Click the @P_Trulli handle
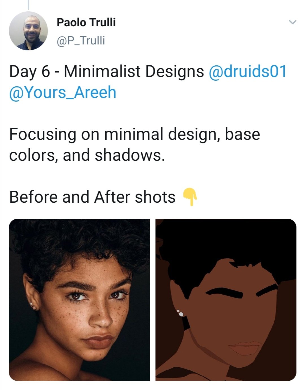305x390 pixels. tap(81, 41)
